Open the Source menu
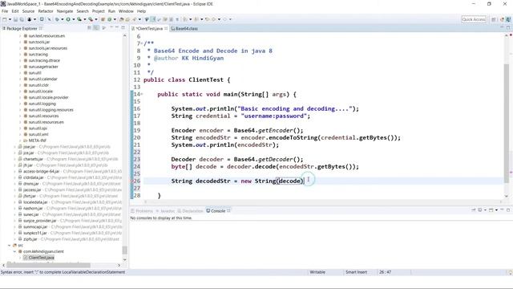Image resolution: width=513 pixels, height=289 pixels. 28,11
